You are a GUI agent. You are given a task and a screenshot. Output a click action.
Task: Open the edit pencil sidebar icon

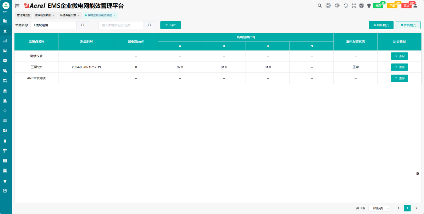coord(5,191)
